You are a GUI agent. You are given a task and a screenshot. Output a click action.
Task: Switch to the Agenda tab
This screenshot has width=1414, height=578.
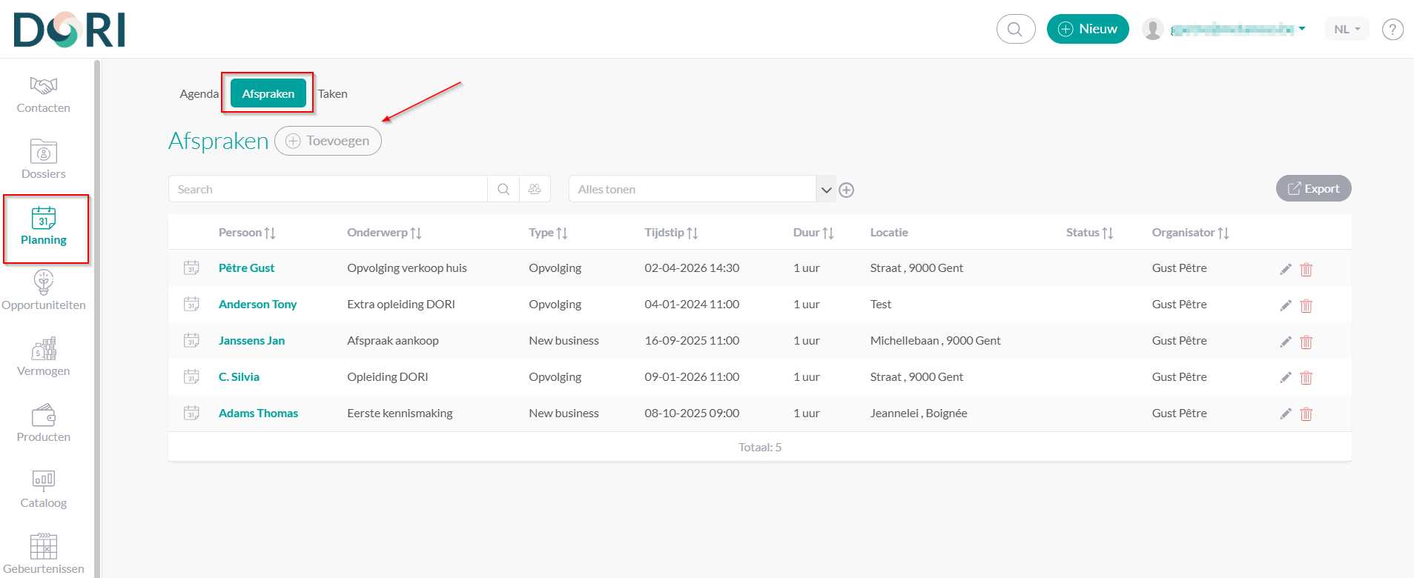coord(199,94)
